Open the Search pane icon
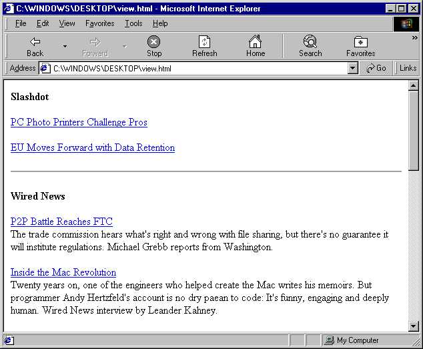The height and width of the screenshot is (349, 423). point(310,42)
